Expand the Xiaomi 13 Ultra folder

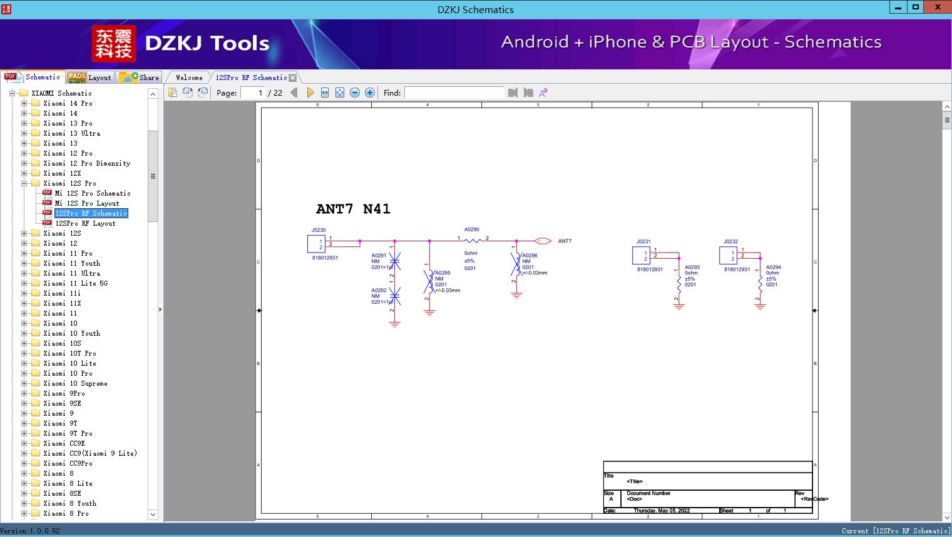[x=24, y=133]
